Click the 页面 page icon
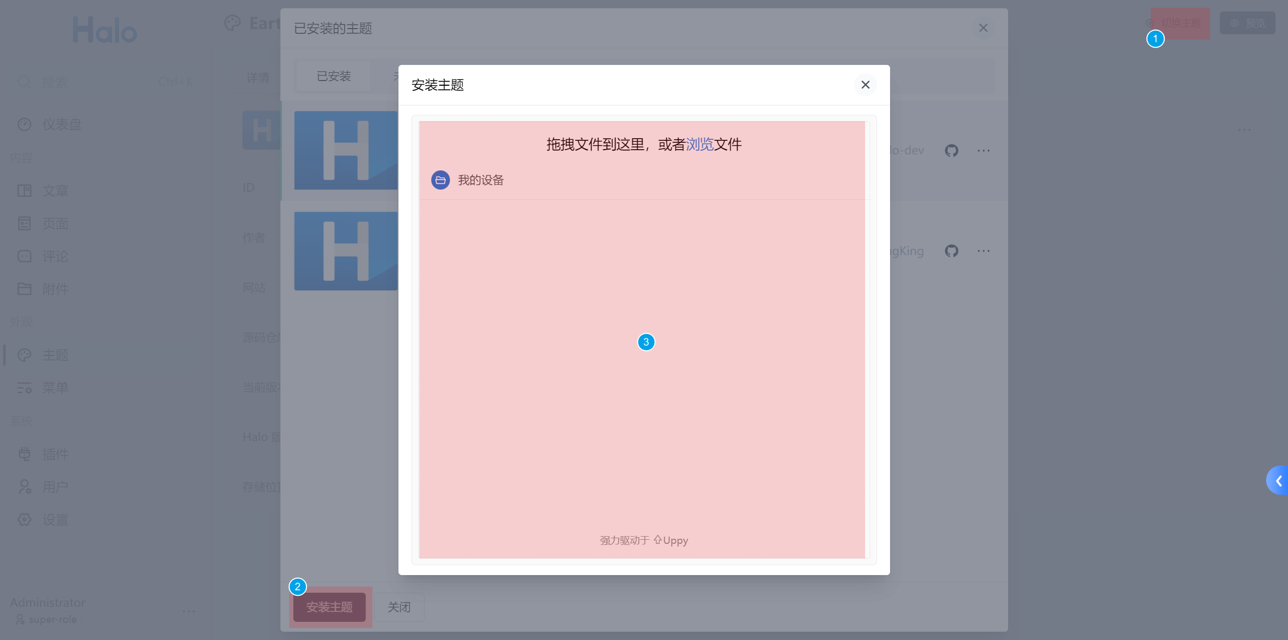1288x640 pixels. 24,224
